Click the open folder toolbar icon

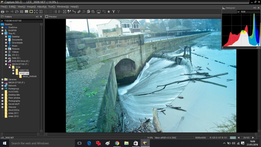(17, 11)
